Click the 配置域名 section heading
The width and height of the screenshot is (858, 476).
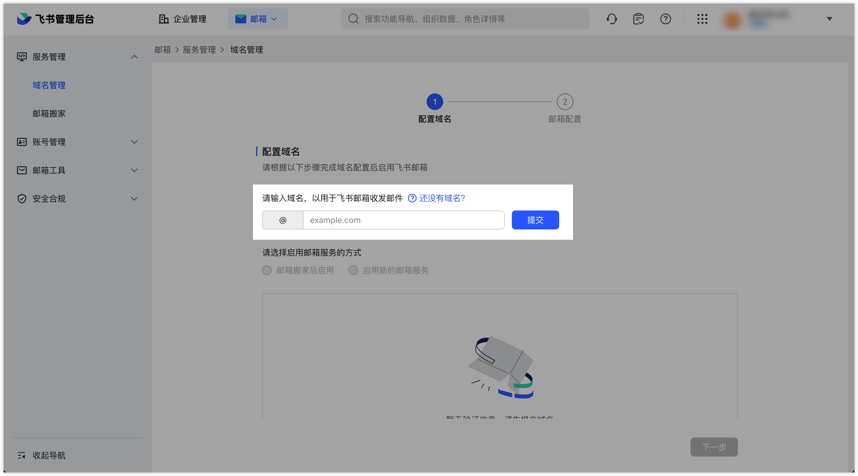coord(281,151)
